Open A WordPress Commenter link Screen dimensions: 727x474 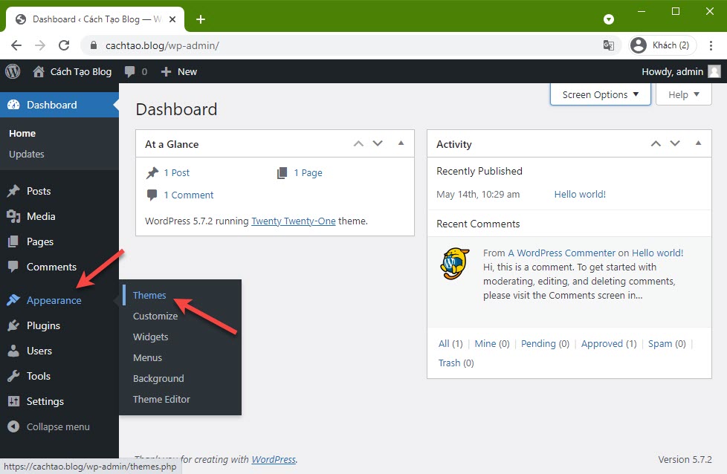[561, 253]
